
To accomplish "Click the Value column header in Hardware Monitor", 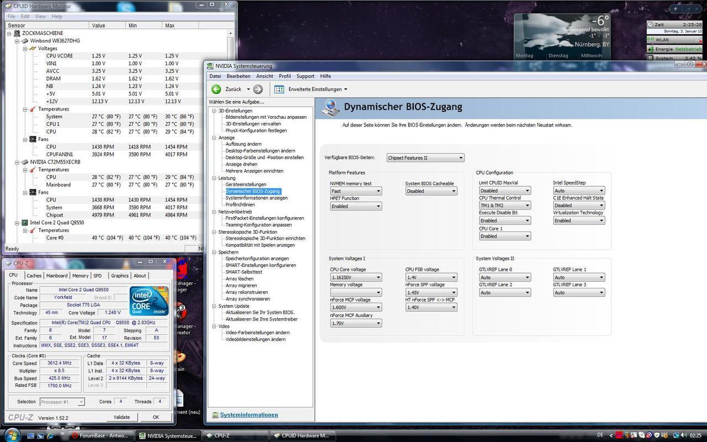I will (x=108, y=25).
